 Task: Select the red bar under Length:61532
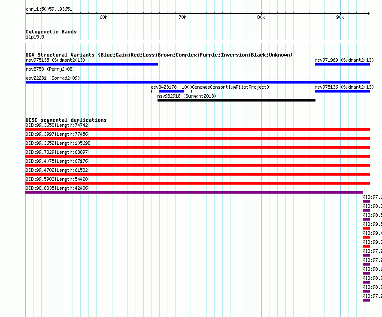click(x=197, y=174)
